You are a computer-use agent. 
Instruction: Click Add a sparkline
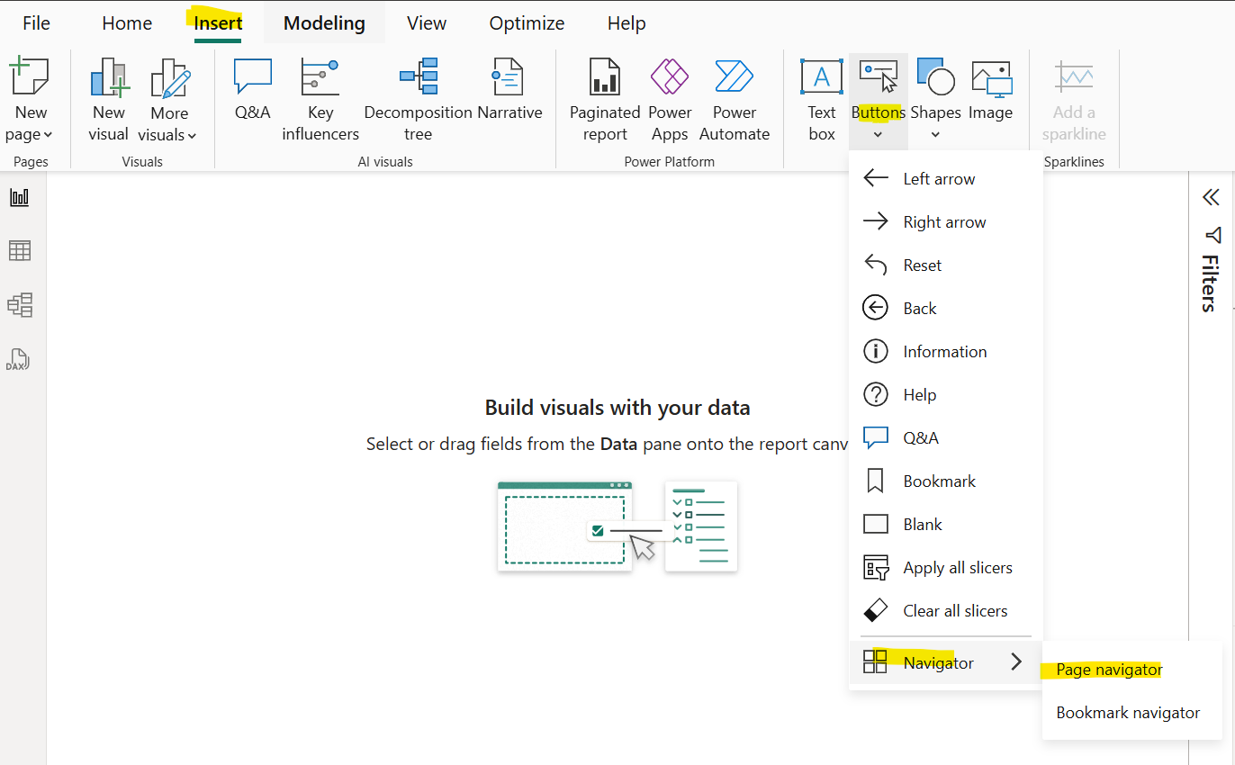click(x=1074, y=100)
